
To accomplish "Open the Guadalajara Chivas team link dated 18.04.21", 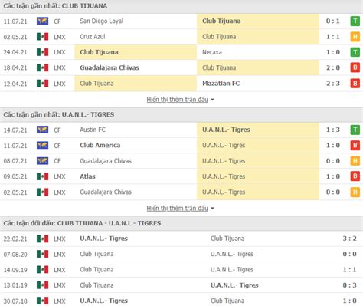I will 110,67.
